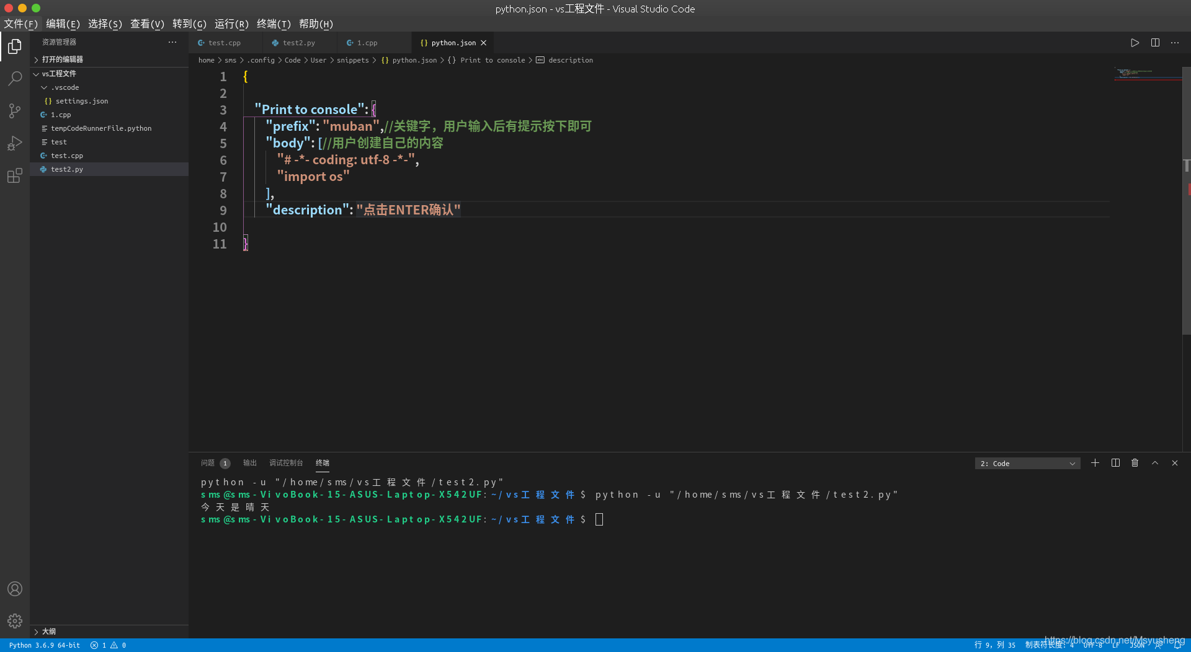Click the errors and warnings status indicator

coord(109,645)
